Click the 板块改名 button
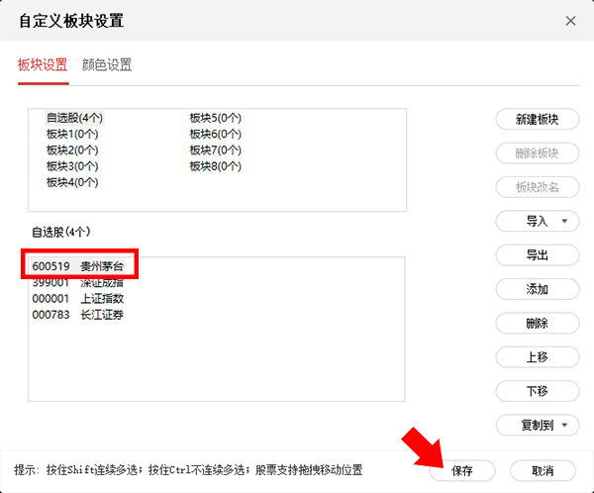This screenshot has height=493, width=594. pos(538,187)
